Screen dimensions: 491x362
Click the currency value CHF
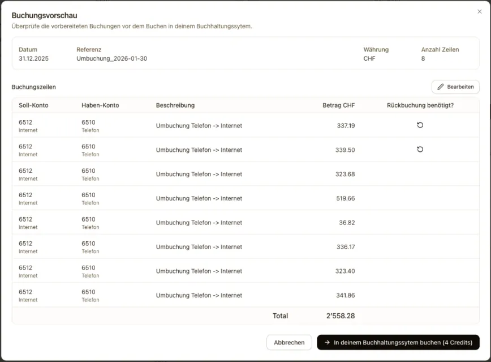(369, 59)
